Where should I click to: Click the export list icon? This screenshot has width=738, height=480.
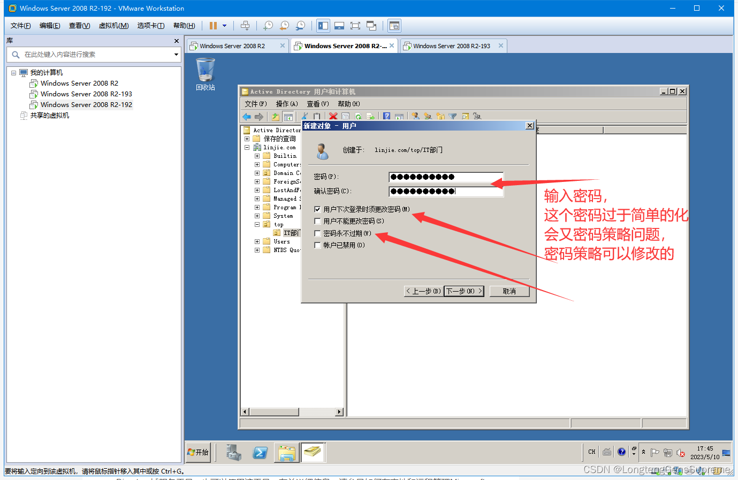point(370,117)
